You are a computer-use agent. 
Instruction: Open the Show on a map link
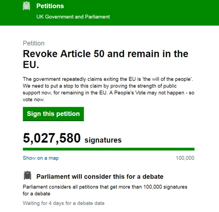(41, 158)
